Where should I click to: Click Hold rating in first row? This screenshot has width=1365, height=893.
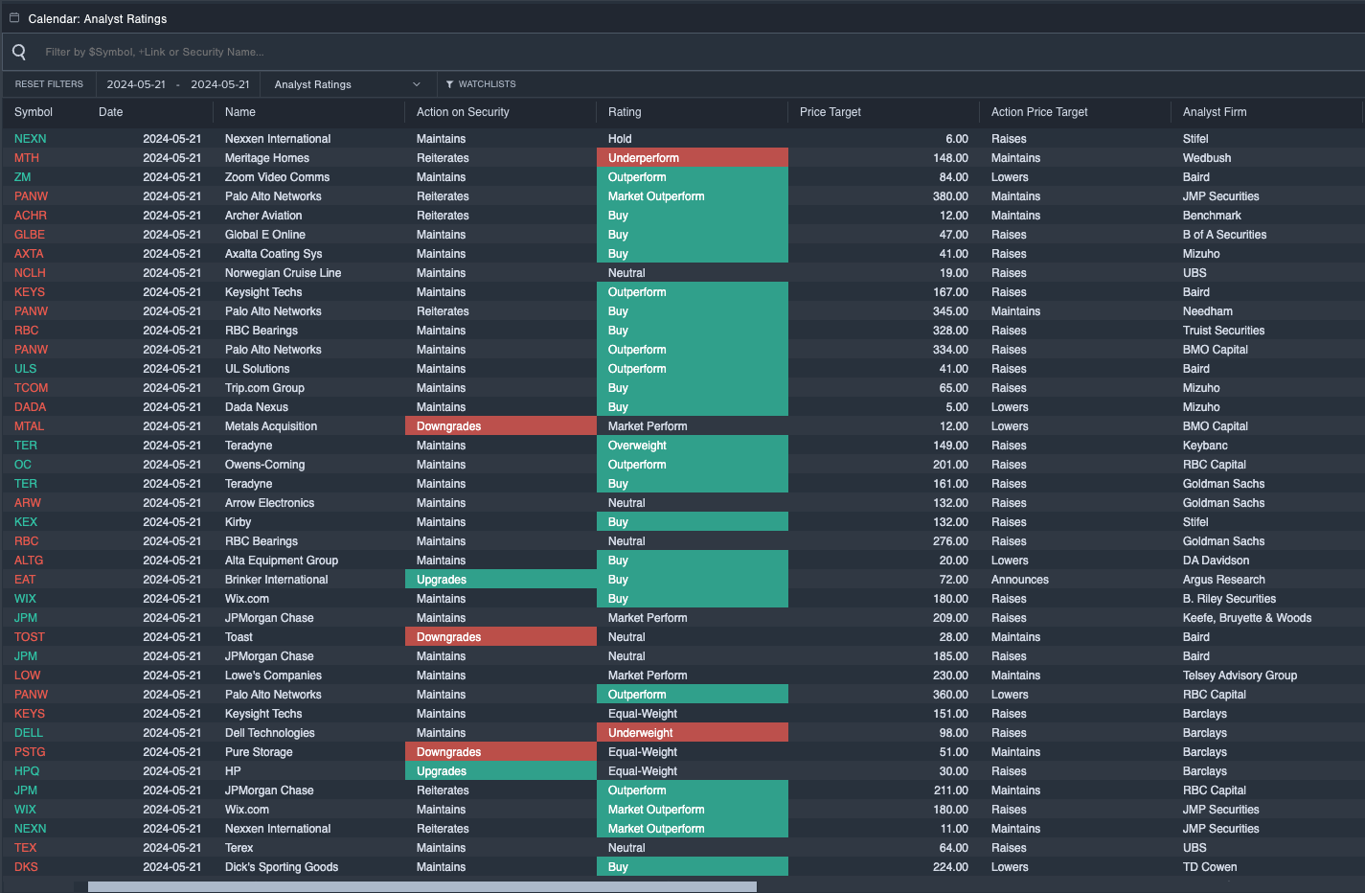[x=620, y=139]
